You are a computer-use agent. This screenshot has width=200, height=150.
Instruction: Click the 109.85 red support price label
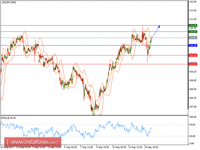(x=193, y=55)
